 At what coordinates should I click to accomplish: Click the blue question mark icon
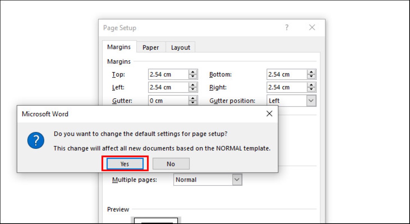[x=36, y=141]
